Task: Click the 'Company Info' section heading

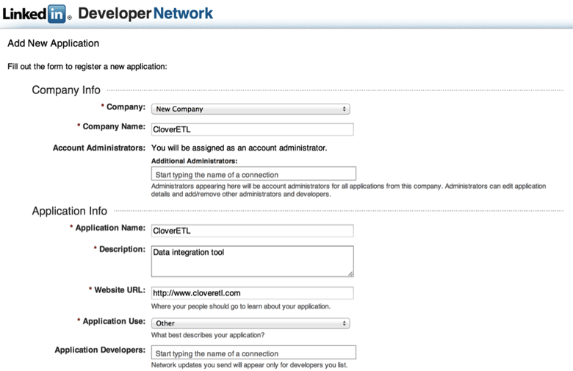Action: (66, 90)
